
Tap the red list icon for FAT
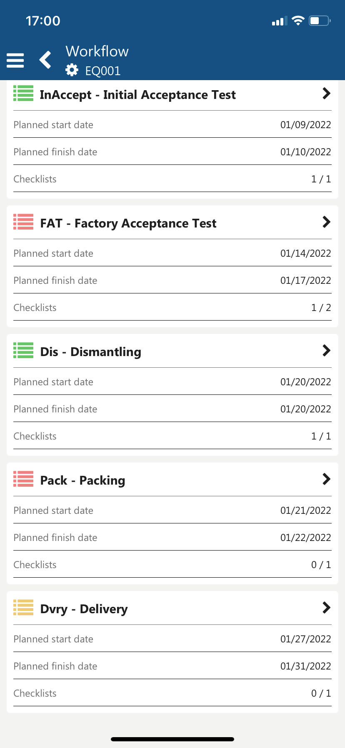tap(23, 222)
